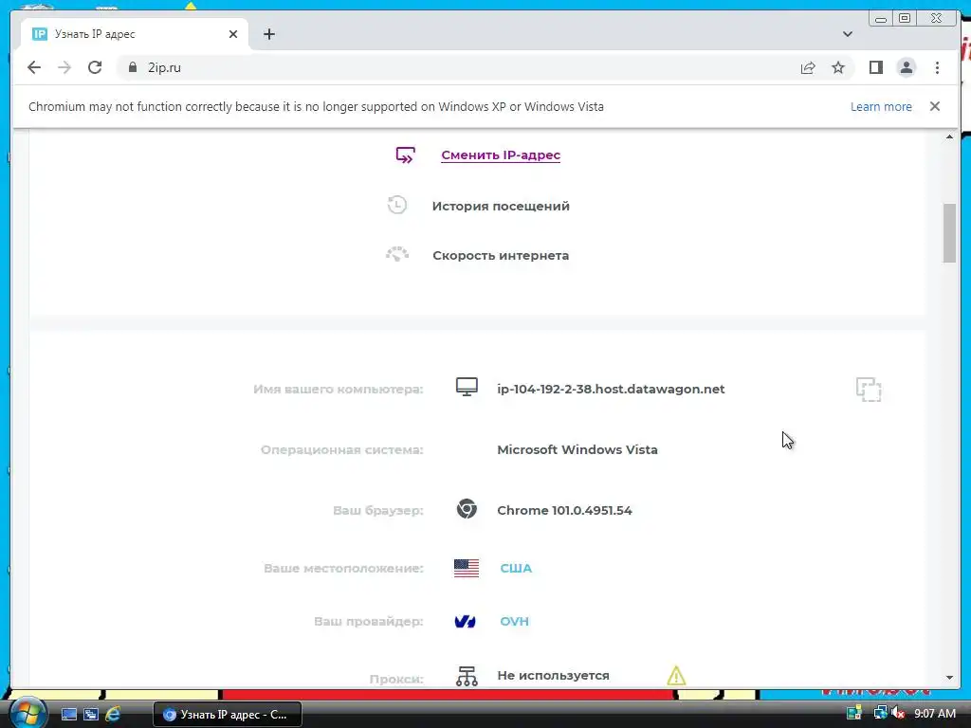Go back to the previous page
Screen dimensions: 971x728
point(34,67)
